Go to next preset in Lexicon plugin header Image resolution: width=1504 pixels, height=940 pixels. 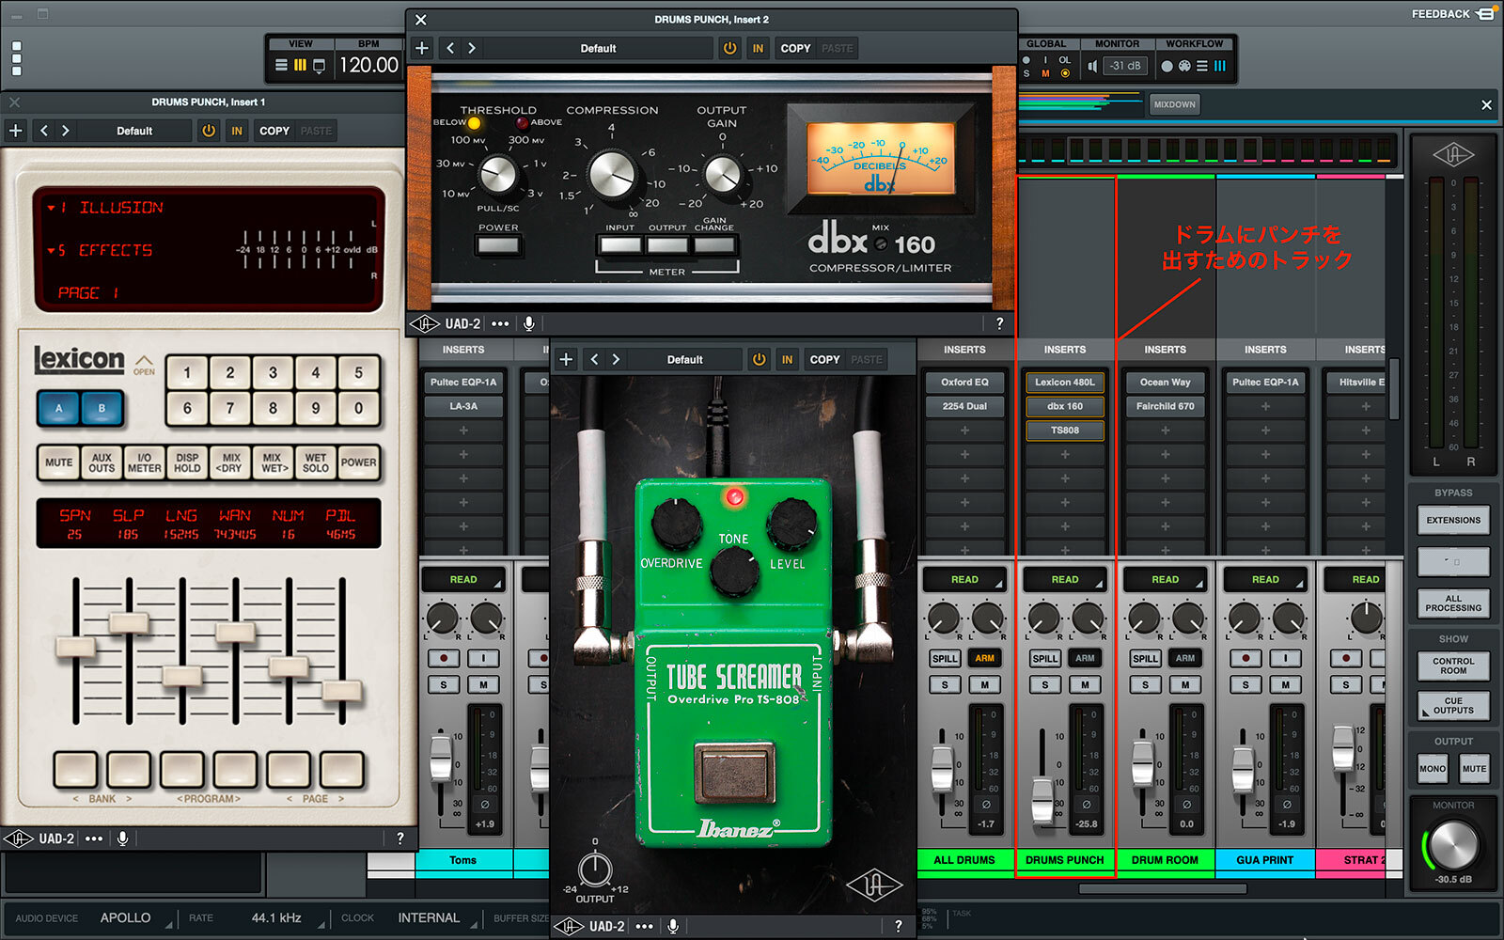click(66, 131)
